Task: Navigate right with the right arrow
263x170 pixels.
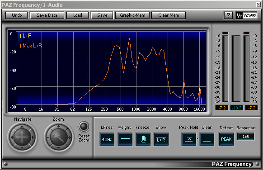Action: pyautogui.click(x=33, y=137)
